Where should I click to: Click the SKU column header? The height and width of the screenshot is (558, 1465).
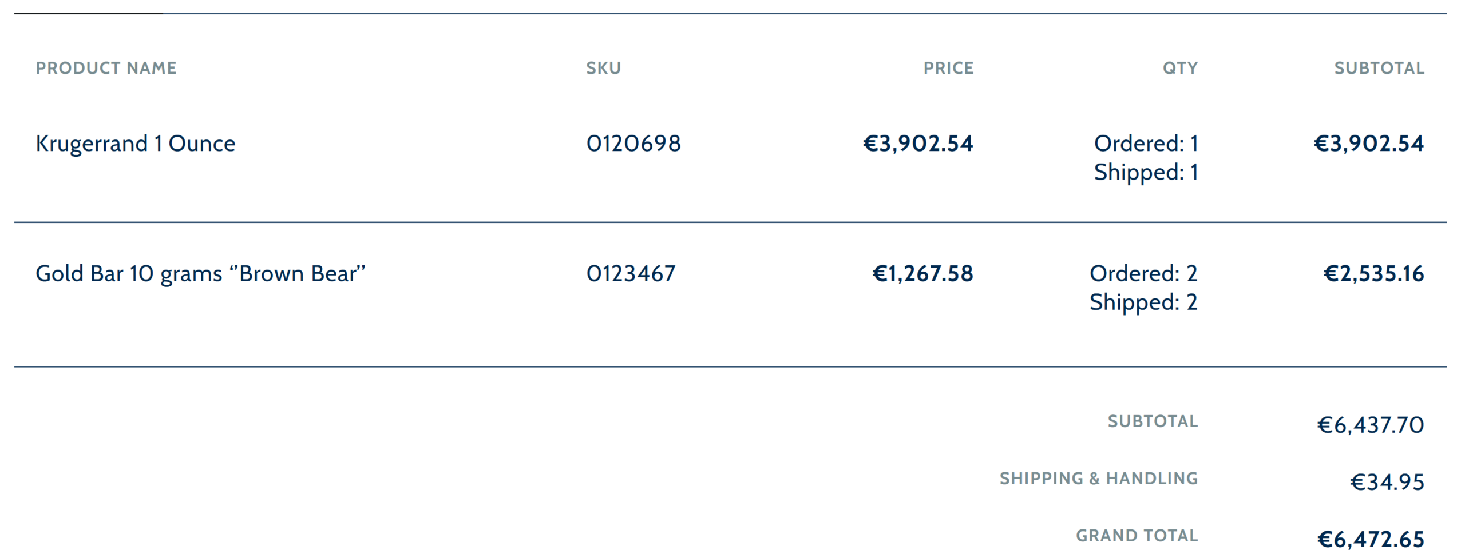pyautogui.click(x=603, y=68)
